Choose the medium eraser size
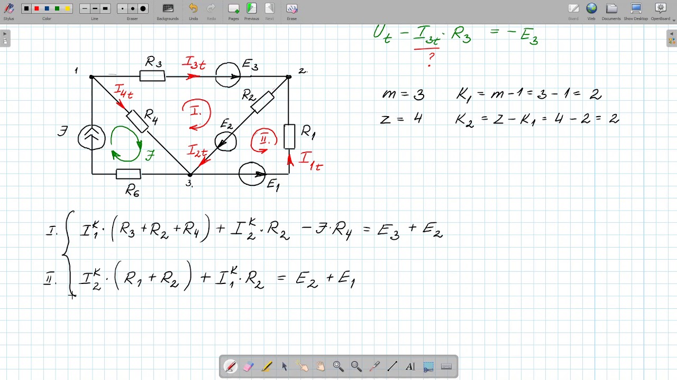The height and width of the screenshot is (380, 677). pos(132,8)
